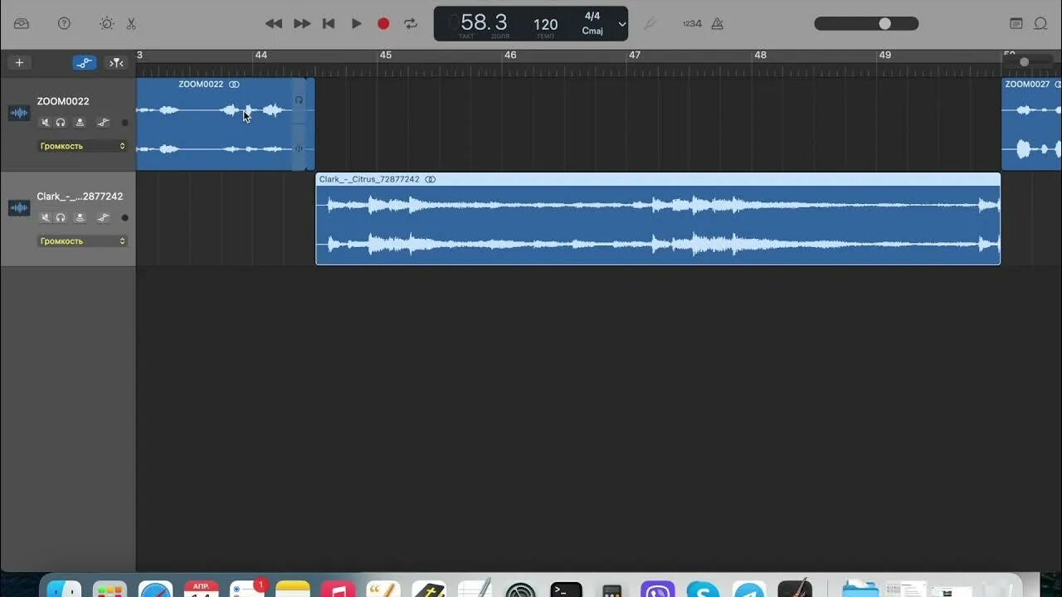Select the ZOOM0022 audio region
Screen dimensions: 1062x597
pos(220,124)
